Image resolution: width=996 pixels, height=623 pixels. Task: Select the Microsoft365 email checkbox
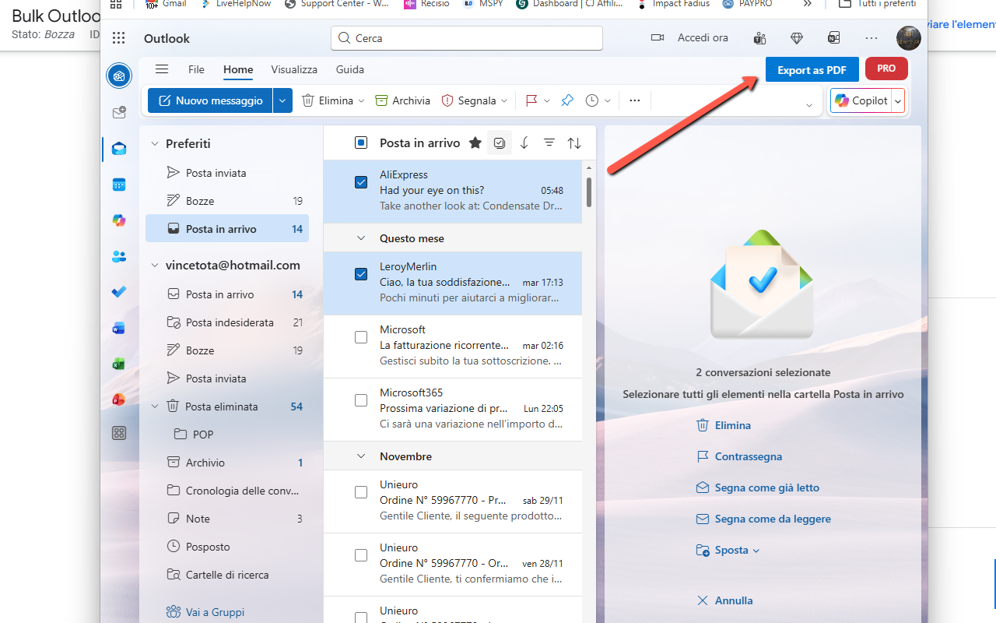click(361, 399)
